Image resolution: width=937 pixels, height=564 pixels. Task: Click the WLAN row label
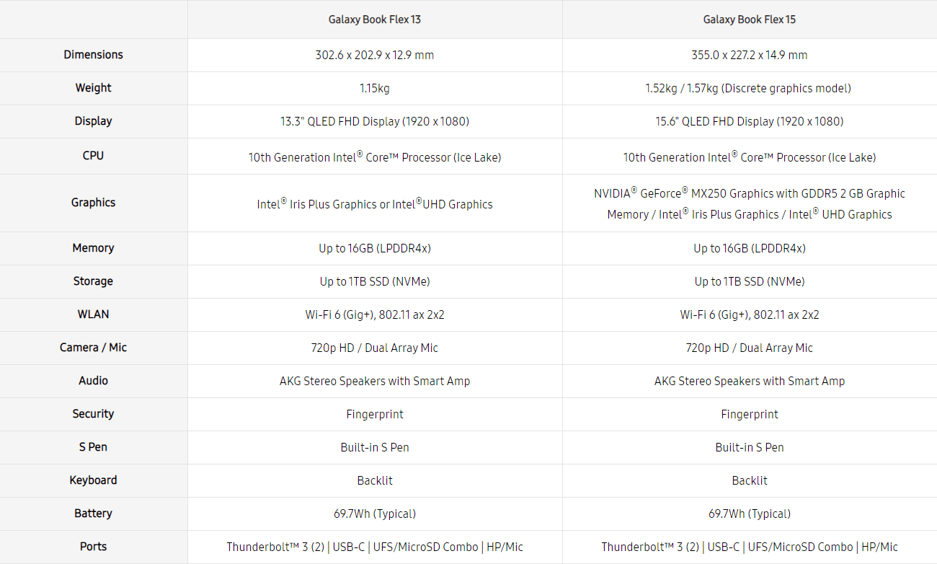pyautogui.click(x=93, y=314)
